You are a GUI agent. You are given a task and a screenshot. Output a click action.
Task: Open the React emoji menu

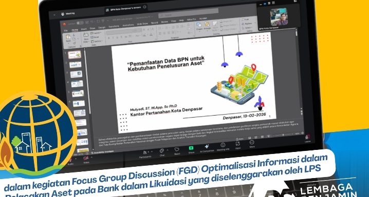pyautogui.click(x=177, y=151)
